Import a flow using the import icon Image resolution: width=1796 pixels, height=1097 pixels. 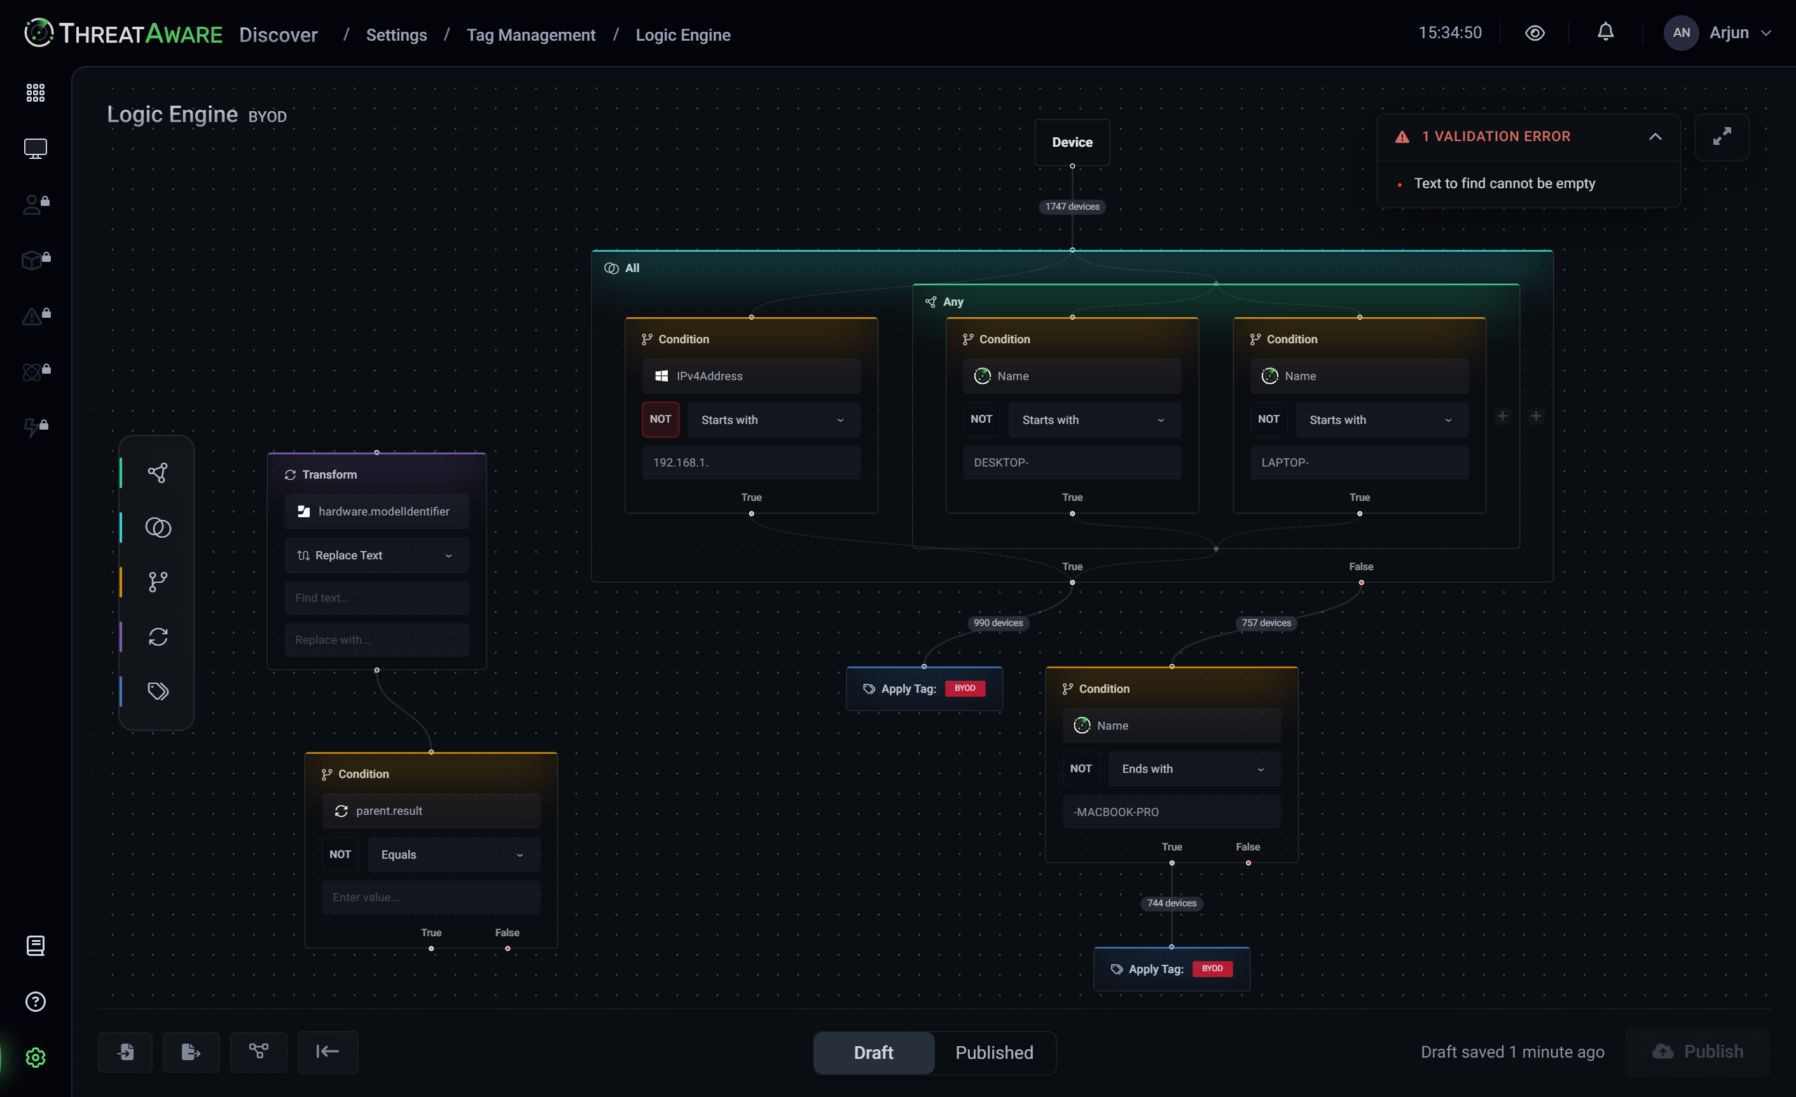coord(125,1052)
